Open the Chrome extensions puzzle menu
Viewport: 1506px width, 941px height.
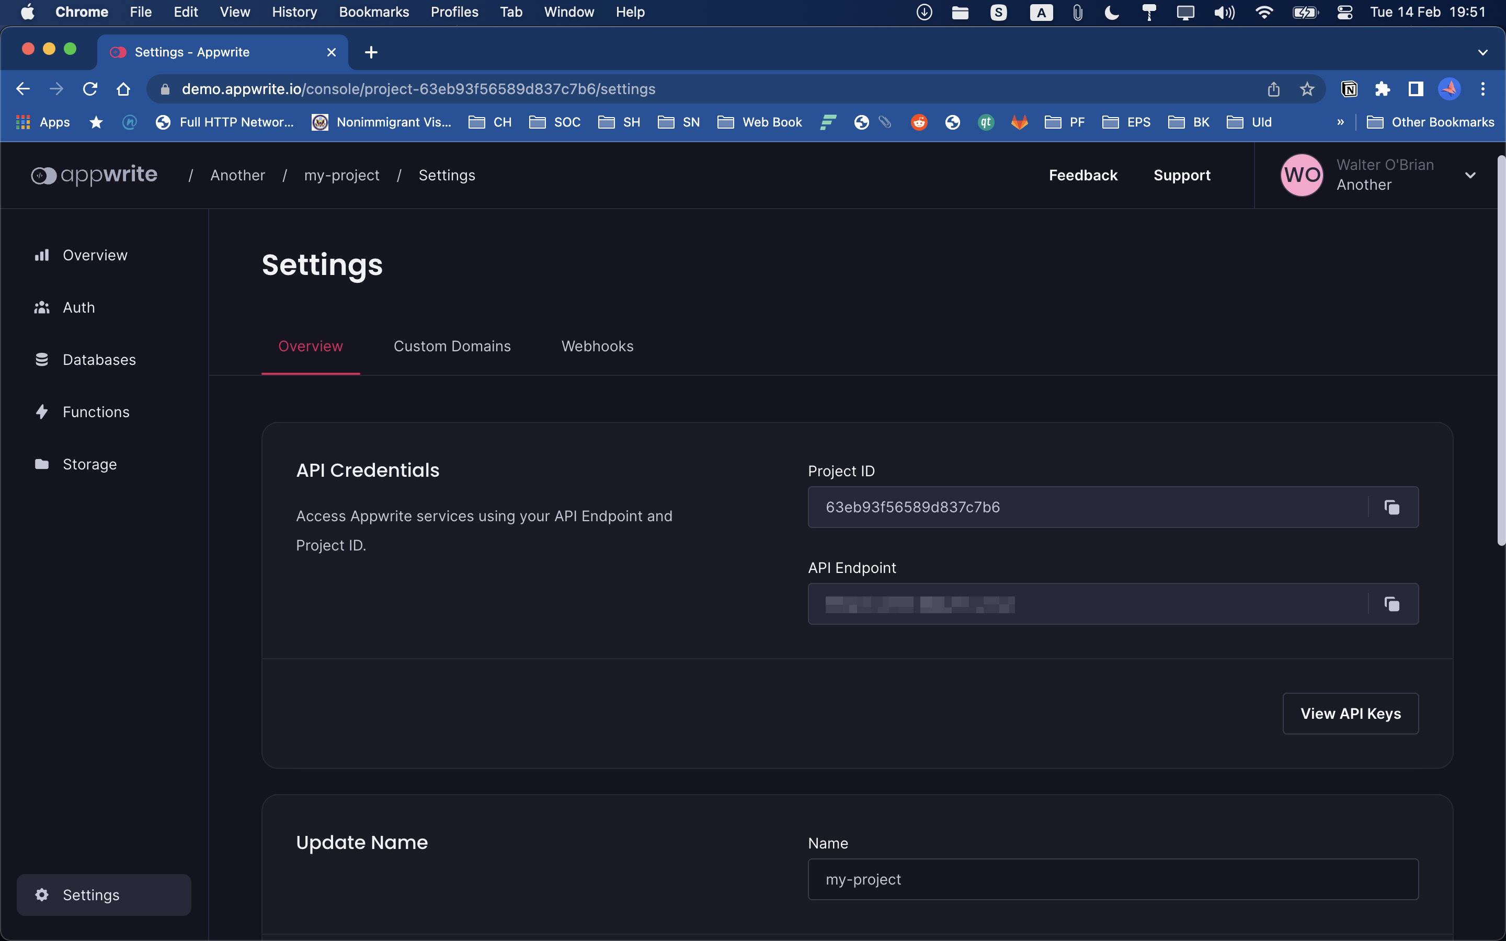point(1382,89)
